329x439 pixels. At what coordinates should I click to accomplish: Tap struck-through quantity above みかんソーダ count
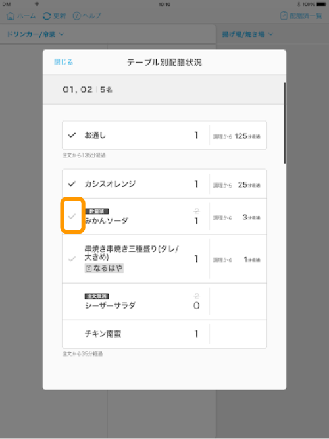pyautogui.click(x=197, y=211)
